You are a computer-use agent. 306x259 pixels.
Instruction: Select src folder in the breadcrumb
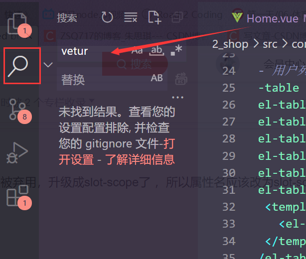tap(270, 45)
